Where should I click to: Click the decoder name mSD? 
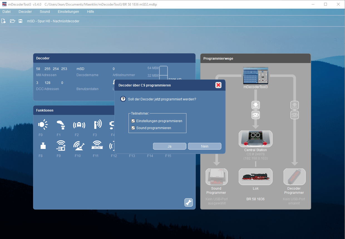(80, 69)
